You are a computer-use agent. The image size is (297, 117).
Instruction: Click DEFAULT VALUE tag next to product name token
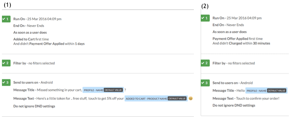click(177, 99)
